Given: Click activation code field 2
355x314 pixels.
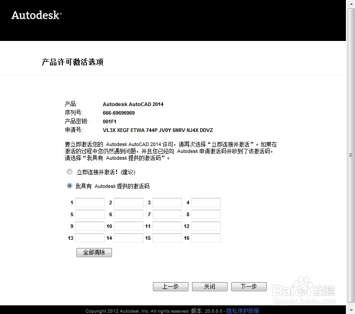Looking at the screenshot, I should tap(129, 203).
